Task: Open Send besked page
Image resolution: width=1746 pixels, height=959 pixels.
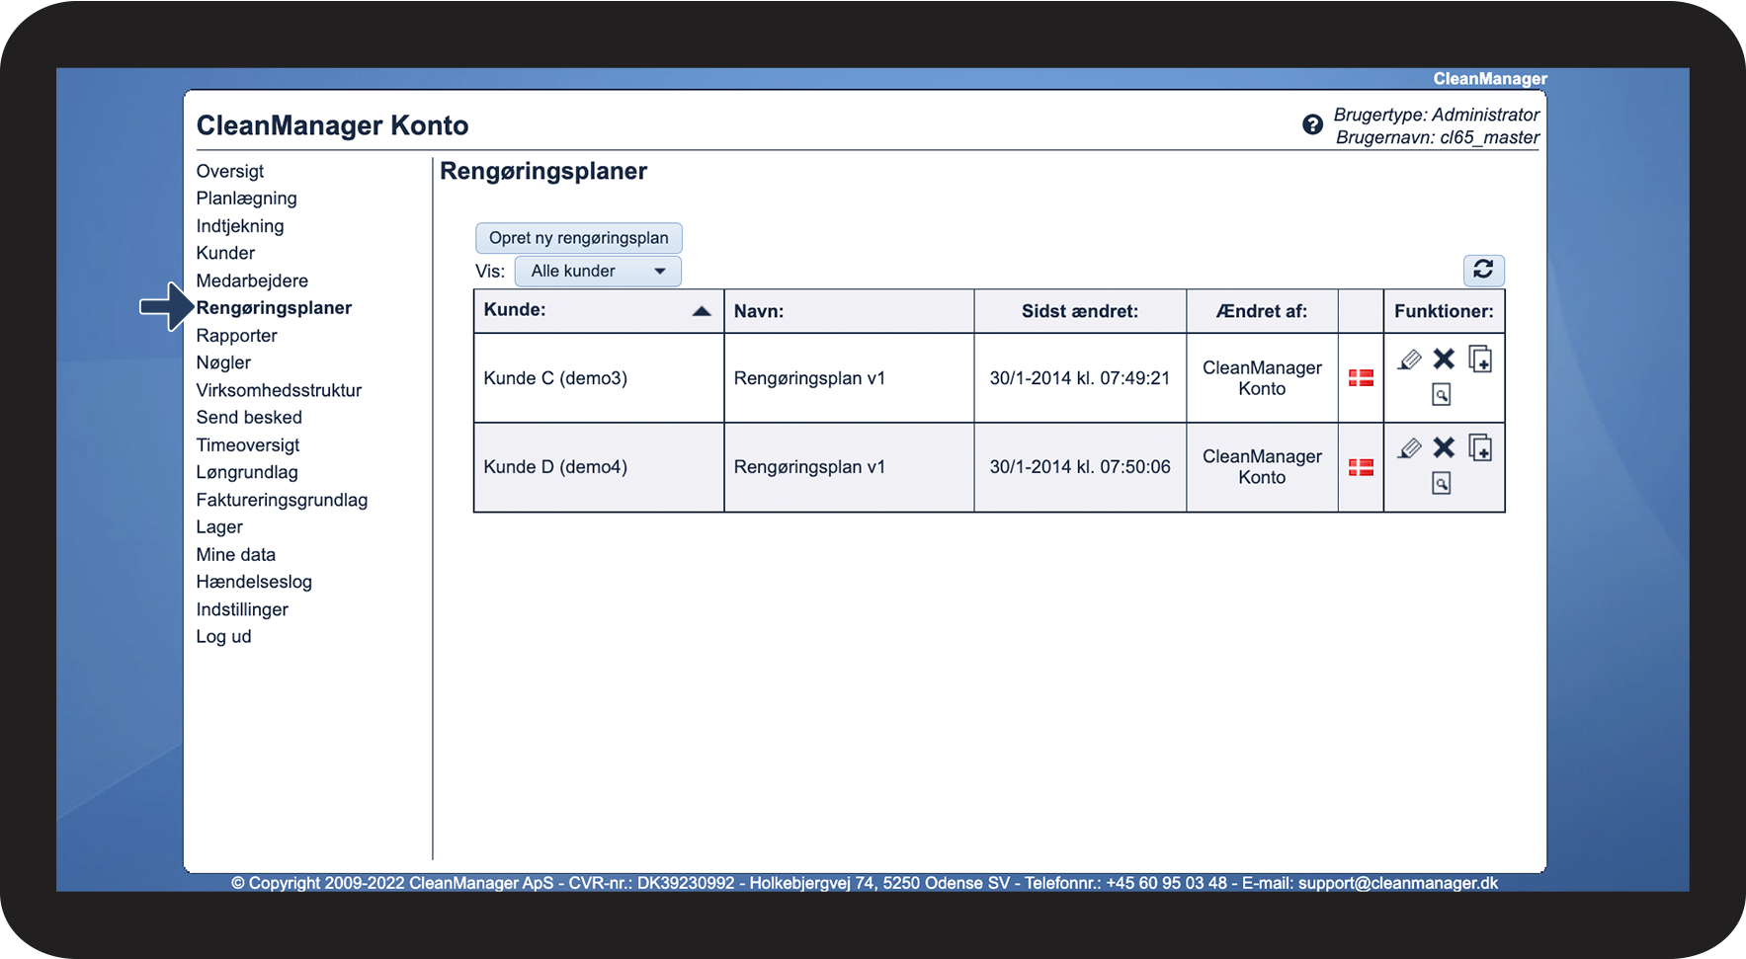Action: (249, 418)
